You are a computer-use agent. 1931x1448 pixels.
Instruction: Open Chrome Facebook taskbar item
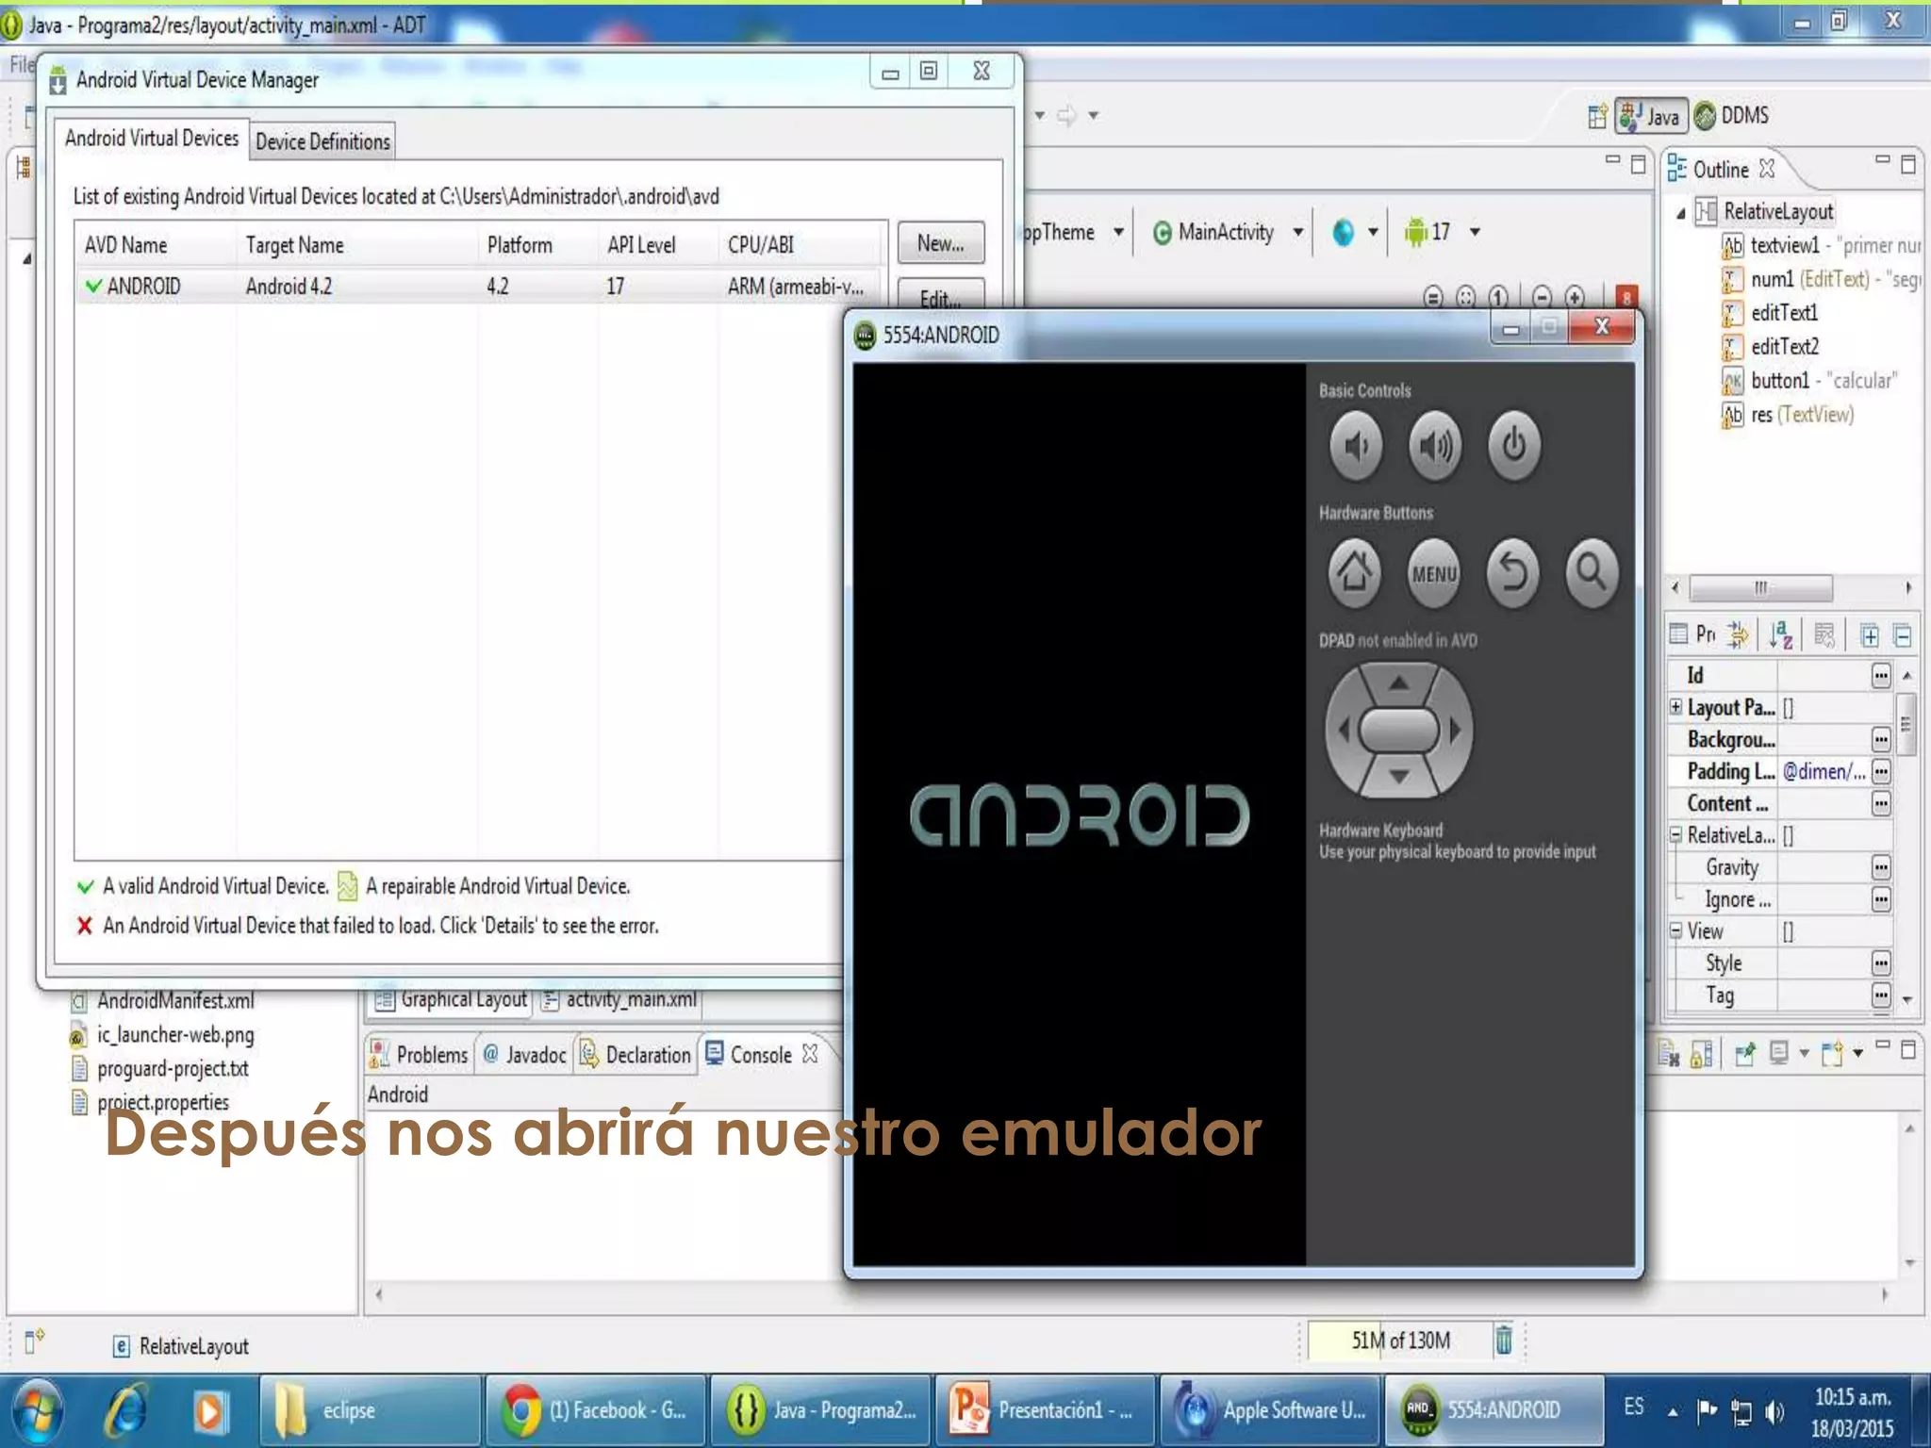point(595,1410)
